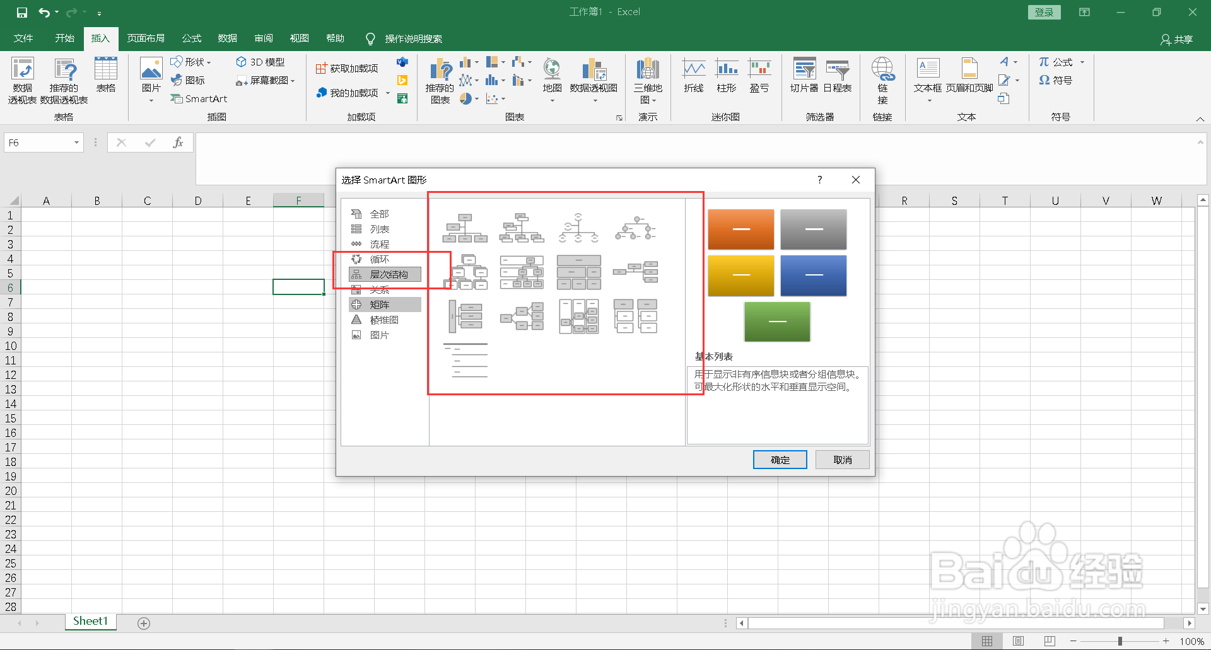The image size is (1211, 650).
Task: Choose the first organization chart layout
Action: tap(465, 228)
